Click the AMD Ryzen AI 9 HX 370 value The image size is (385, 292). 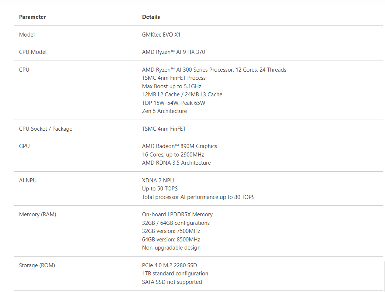coord(173,52)
